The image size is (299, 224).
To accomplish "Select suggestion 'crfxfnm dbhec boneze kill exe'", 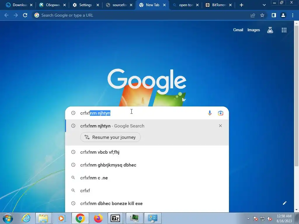I will tap(147, 203).
